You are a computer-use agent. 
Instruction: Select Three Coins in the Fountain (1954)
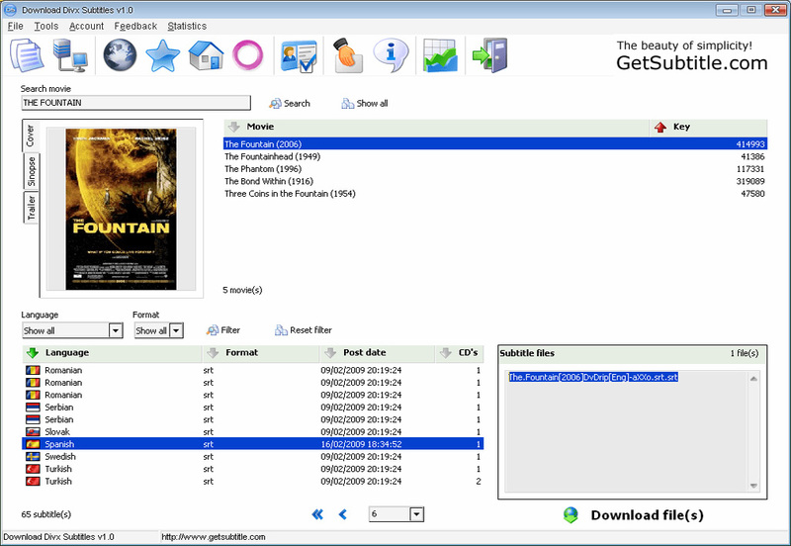coord(495,194)
